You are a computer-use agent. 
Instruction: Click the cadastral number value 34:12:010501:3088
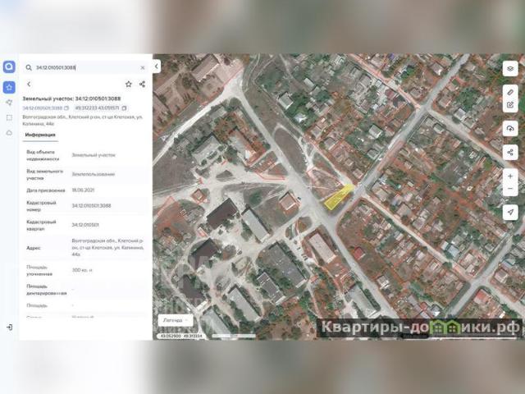click(x=91, y=206)
